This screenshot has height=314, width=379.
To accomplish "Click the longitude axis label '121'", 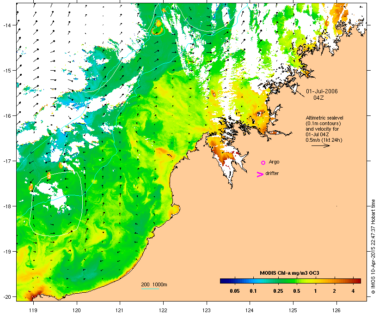I will pyautogui.click(x=120, y=310).
